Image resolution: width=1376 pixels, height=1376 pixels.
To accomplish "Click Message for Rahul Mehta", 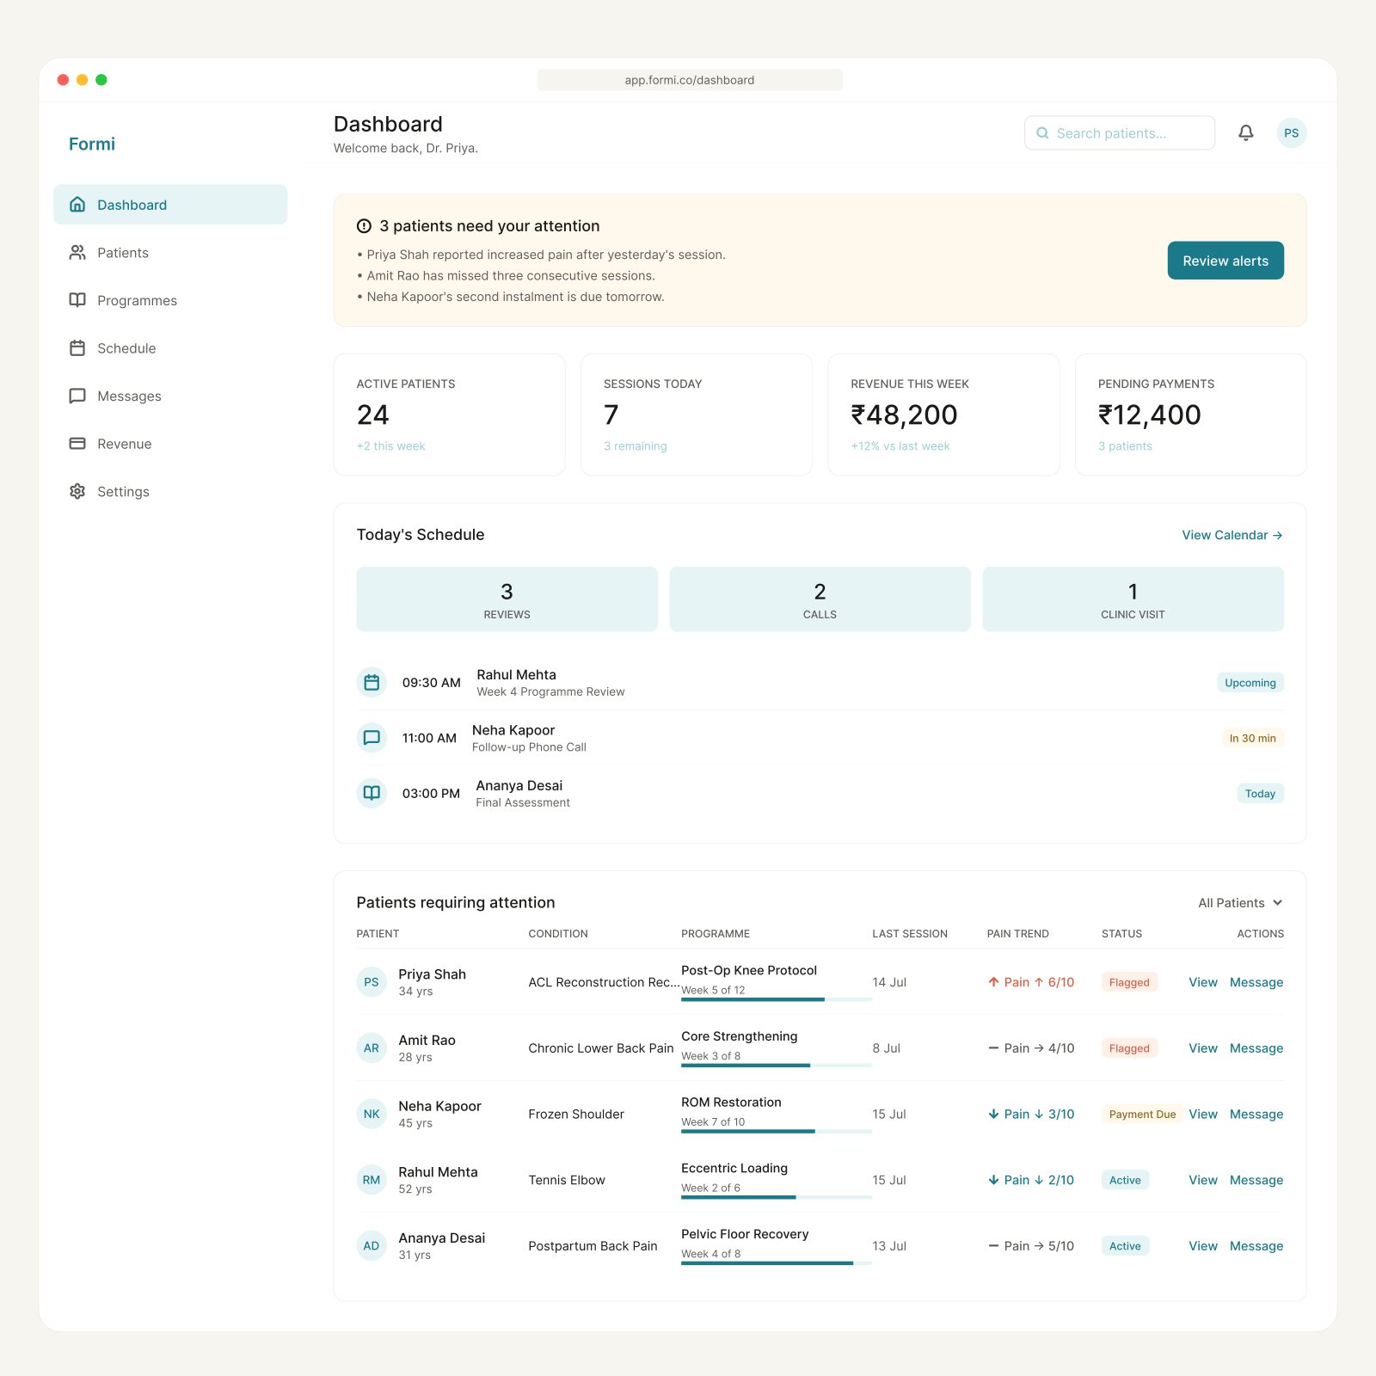I will coord(1256,1180).
